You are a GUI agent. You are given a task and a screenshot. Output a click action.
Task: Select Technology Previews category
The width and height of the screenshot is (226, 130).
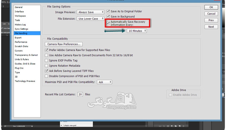point(25,81)
